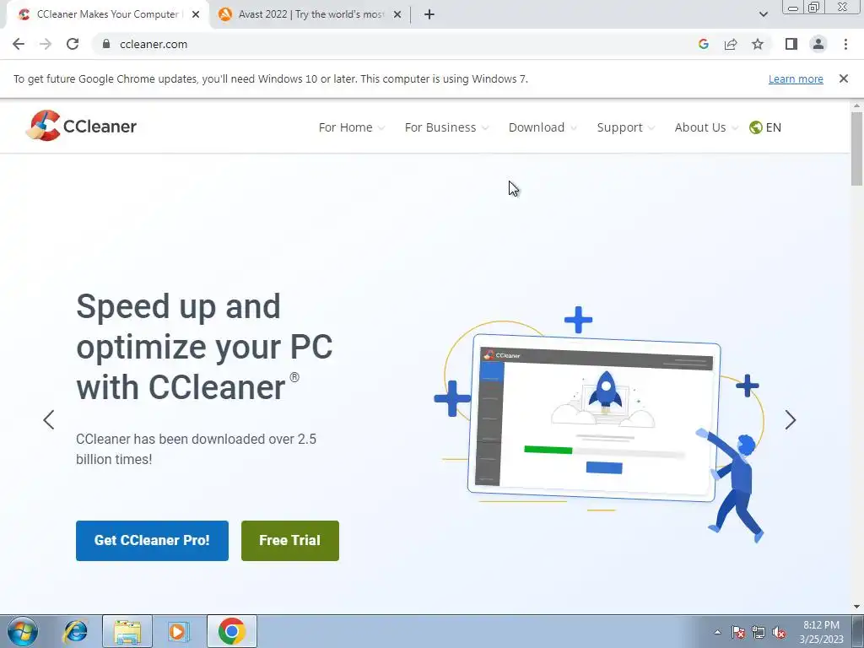The height and width of the screenshot is (648, 864).
Task: Close the CCleaner tab
Action: [x=196, y=14]
